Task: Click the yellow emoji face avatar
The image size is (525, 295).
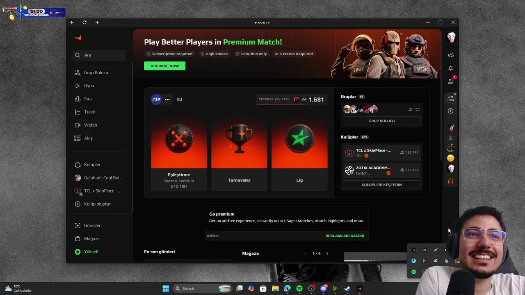Action: tap(451, 158)
